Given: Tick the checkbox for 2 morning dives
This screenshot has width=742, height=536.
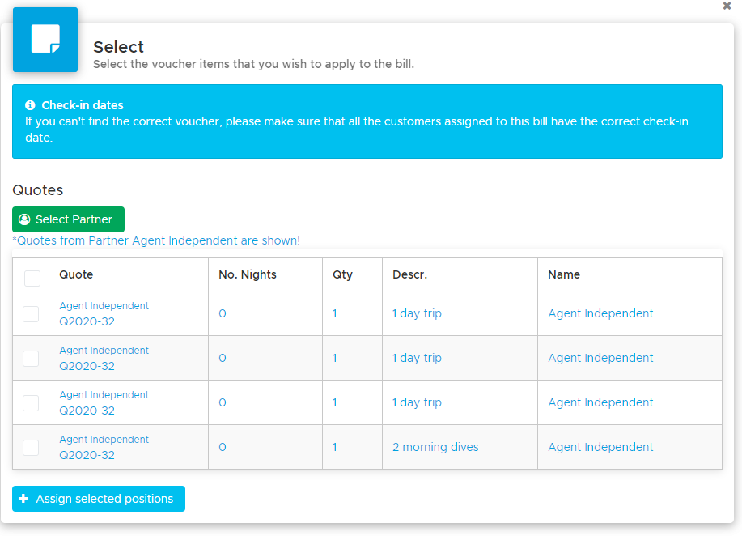Looking at the screenshot, I should (31, 448).
